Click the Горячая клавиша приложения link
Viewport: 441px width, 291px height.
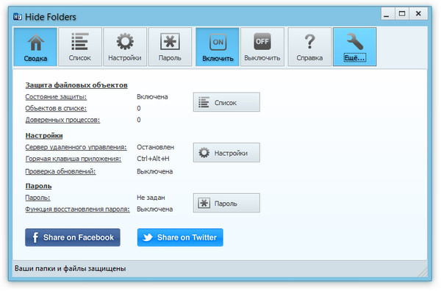click(x=73, y=159)
